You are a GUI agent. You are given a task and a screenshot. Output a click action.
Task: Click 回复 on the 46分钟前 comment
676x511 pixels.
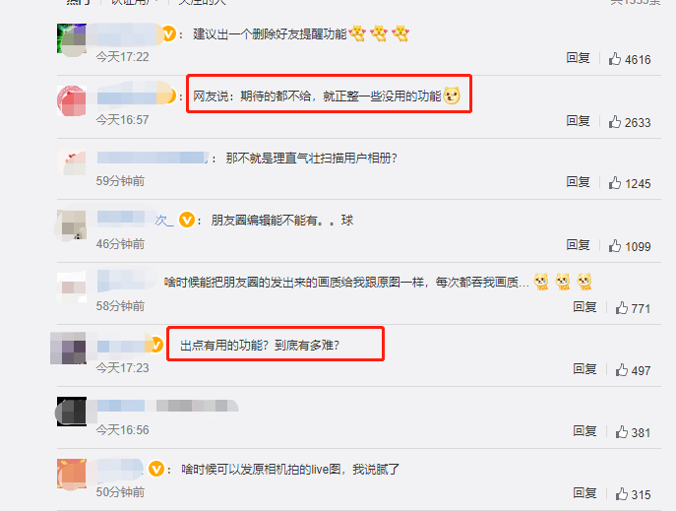pyautogui.click(x=579, y=245)
